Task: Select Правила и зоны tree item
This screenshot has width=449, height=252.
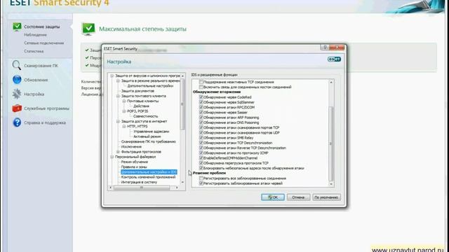Action: pos(134,167)
